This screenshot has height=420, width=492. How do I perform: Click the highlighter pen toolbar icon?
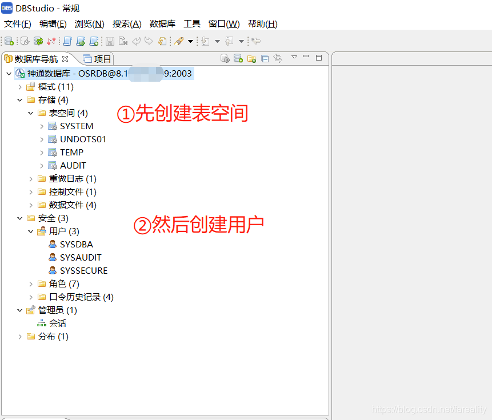point(179,41)
